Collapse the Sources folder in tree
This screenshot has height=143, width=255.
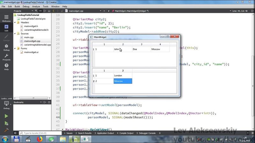[15, 33]
